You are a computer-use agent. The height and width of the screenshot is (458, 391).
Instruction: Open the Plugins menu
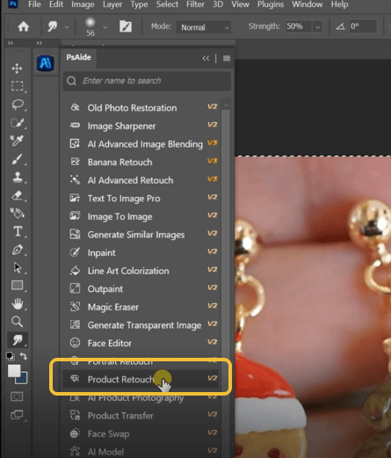[271, 4]
